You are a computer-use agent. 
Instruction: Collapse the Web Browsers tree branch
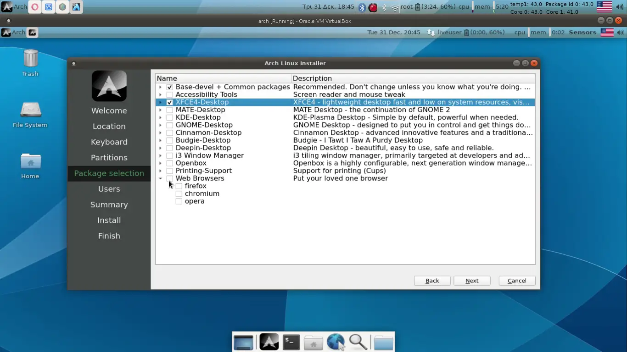click(x=160, y=178)
